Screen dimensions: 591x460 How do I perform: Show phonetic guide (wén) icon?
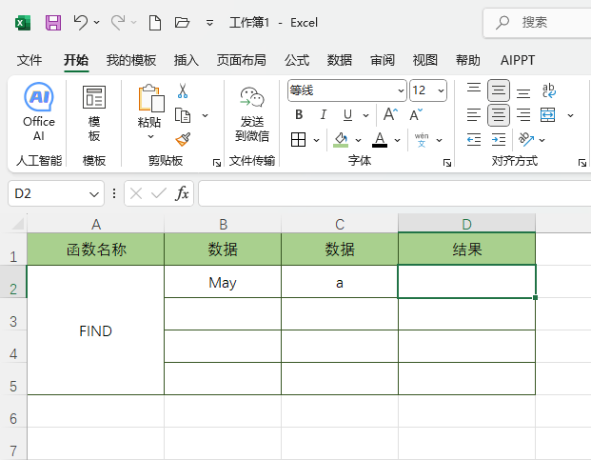pos(422,140)
